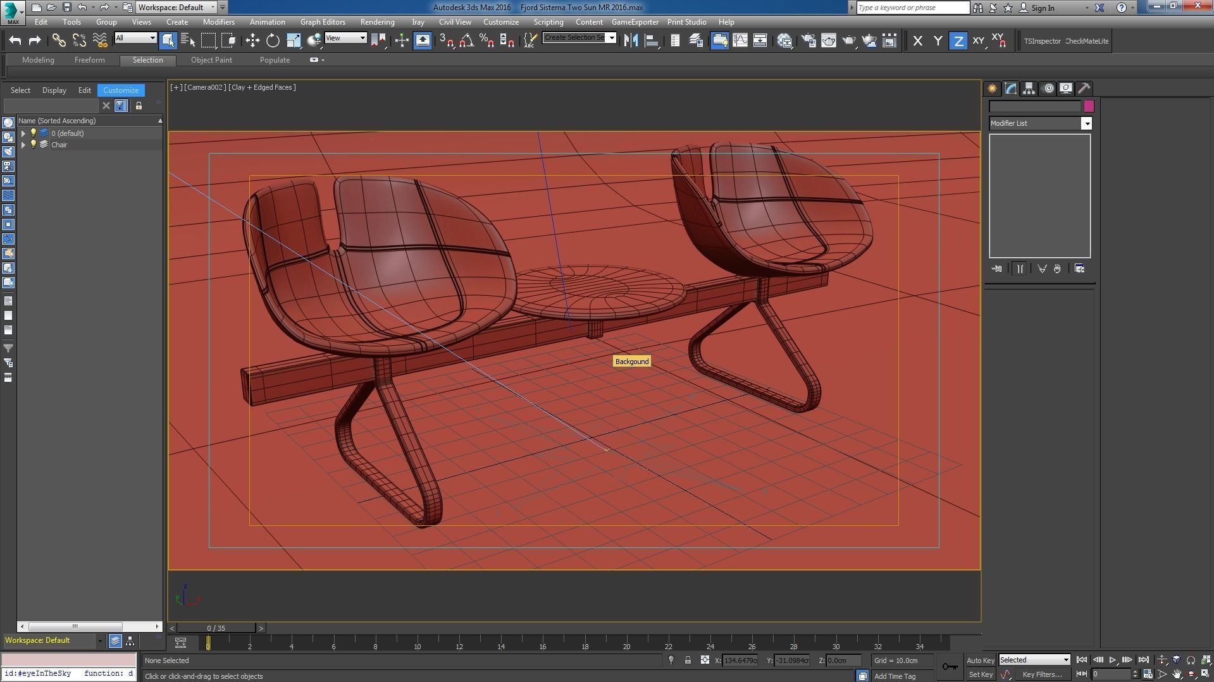Screen dimensions: 1214x682
Task: Open Align tool
Action: tap(651, 41)
